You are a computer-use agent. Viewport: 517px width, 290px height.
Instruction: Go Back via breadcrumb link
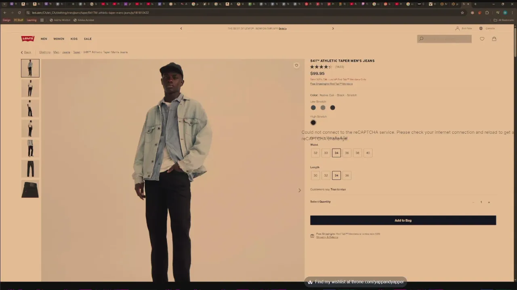26,52
